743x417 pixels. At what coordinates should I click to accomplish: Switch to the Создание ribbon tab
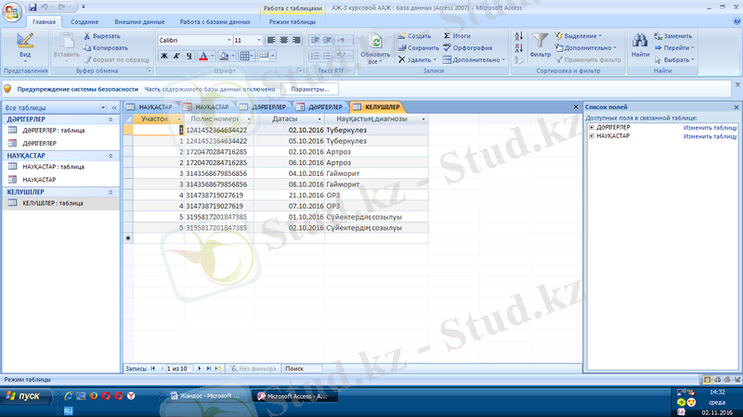pyautogui.click(x=85, y=20)
